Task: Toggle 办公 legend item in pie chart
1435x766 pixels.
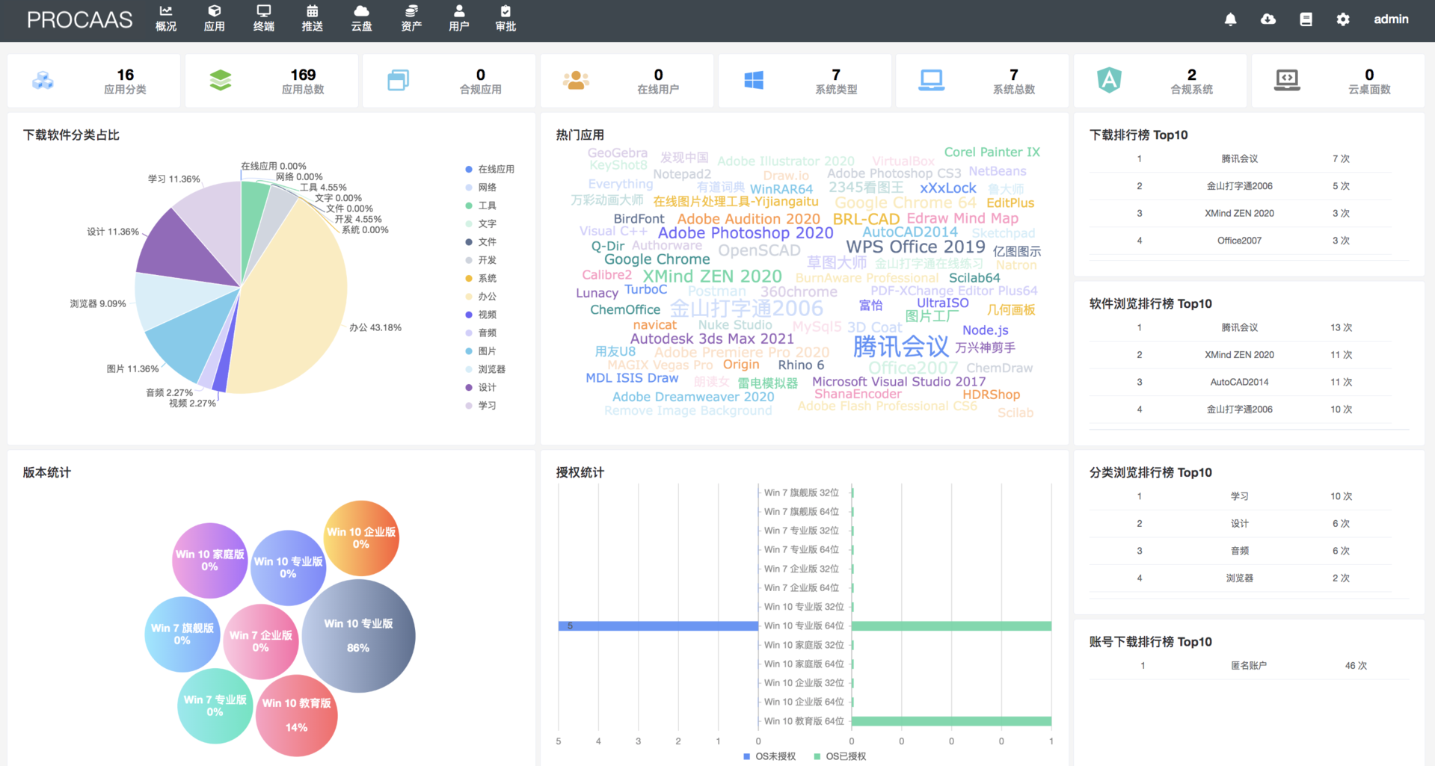Action: 481,297
